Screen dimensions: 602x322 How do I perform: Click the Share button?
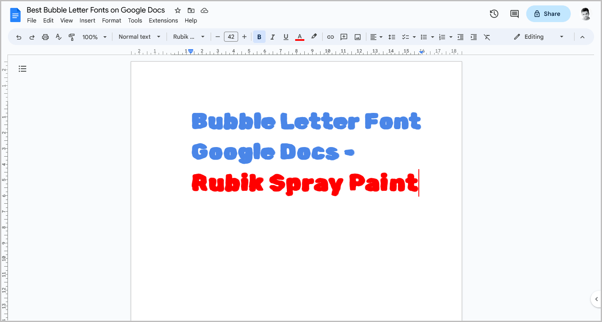click(548, 14)
